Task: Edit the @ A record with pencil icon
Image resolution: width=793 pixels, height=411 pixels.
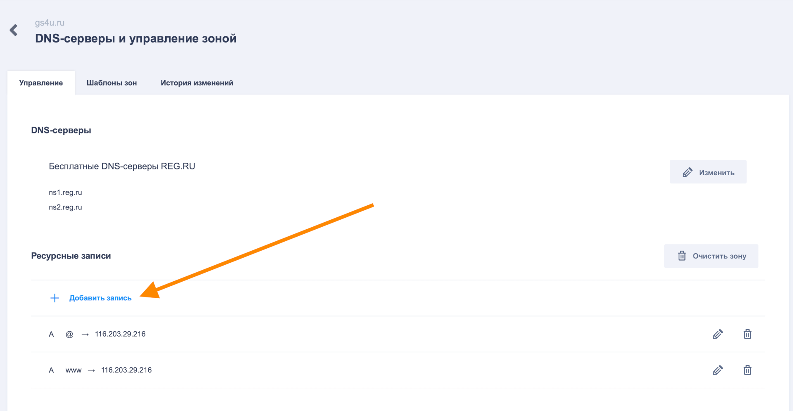Action: (718, 334)
